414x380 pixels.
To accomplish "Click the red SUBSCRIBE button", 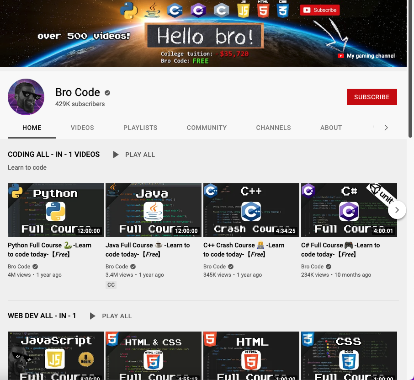I will (x=372, y=97).
